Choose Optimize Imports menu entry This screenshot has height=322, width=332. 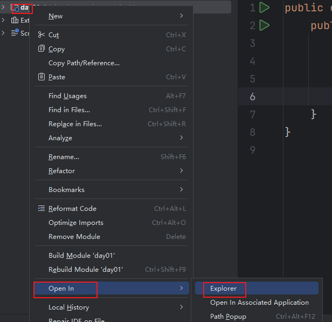[111, 223]
